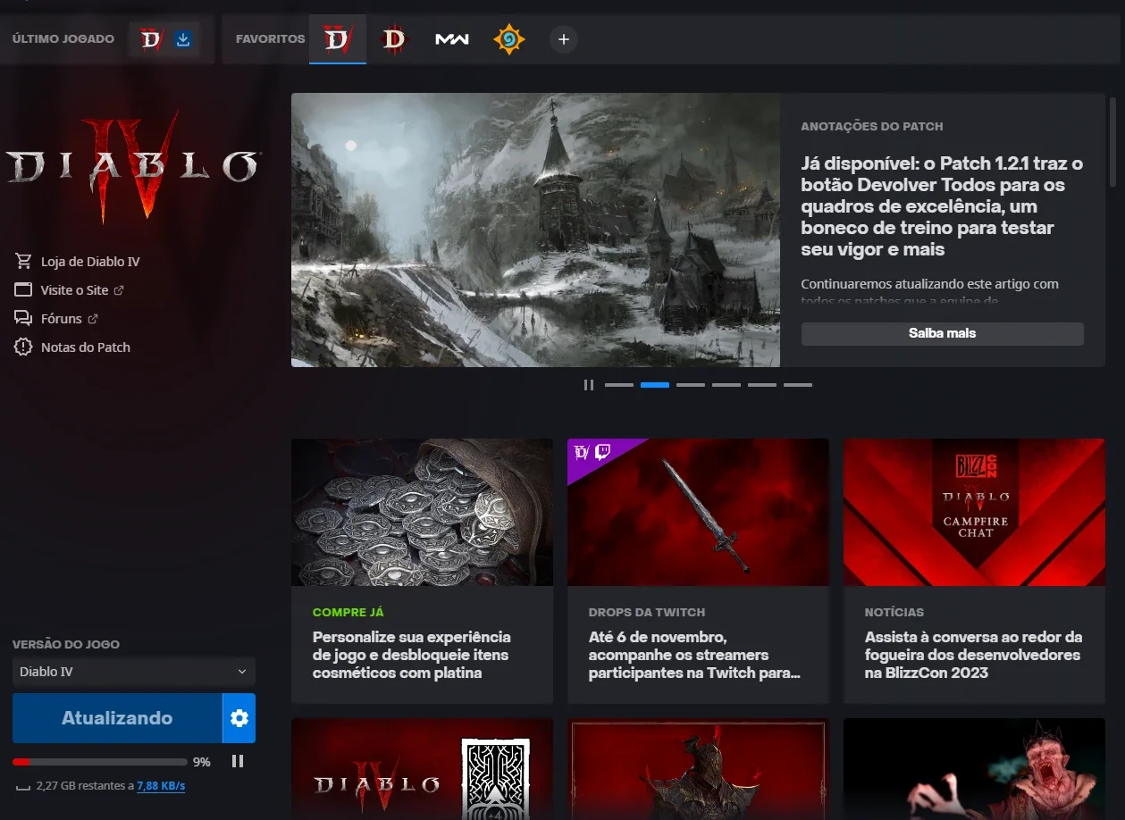Pause the download next to the progress bar
Image resolution: width=1125 pixels, height=820 pixels.
(x=238, y=761)
